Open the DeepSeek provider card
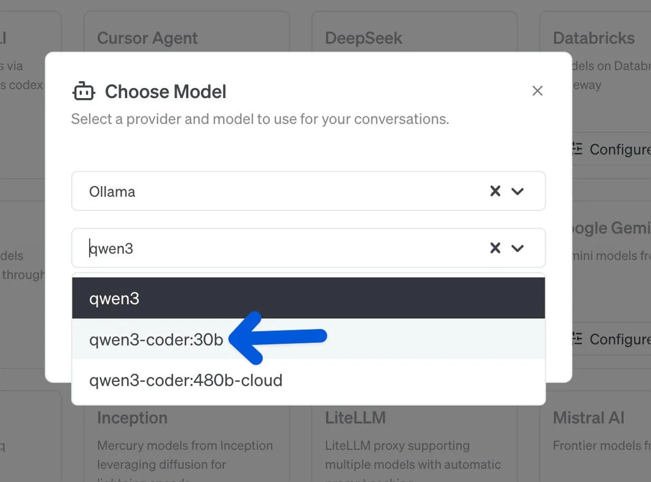The width and height of the screenshot is (651, 482). click(363, 38)
